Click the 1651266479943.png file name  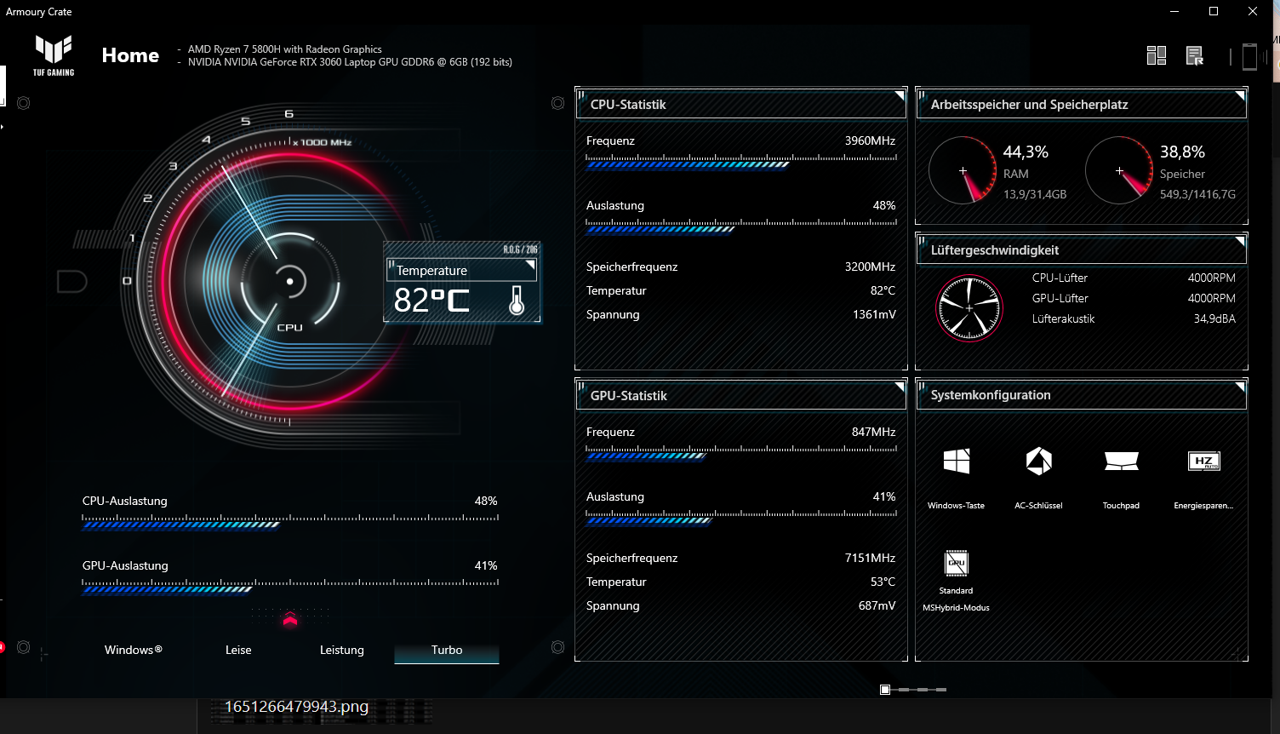pos(296,707)
